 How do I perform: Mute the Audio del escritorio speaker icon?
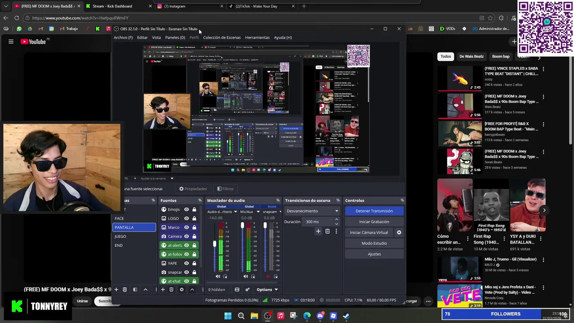tap(218, 276)
